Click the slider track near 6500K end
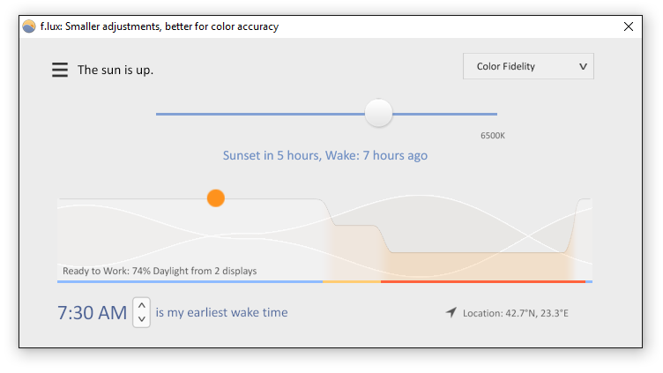Viewport: 663px width, 373px height. point(487,114)
